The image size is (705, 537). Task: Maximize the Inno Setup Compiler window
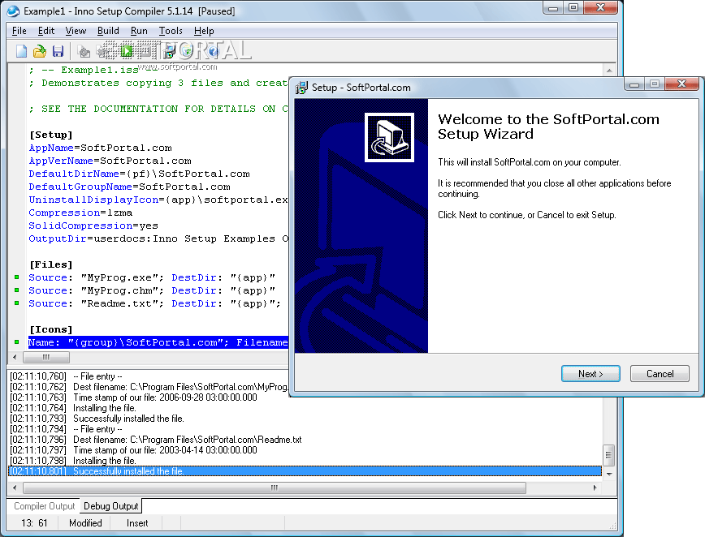(573, 7)
